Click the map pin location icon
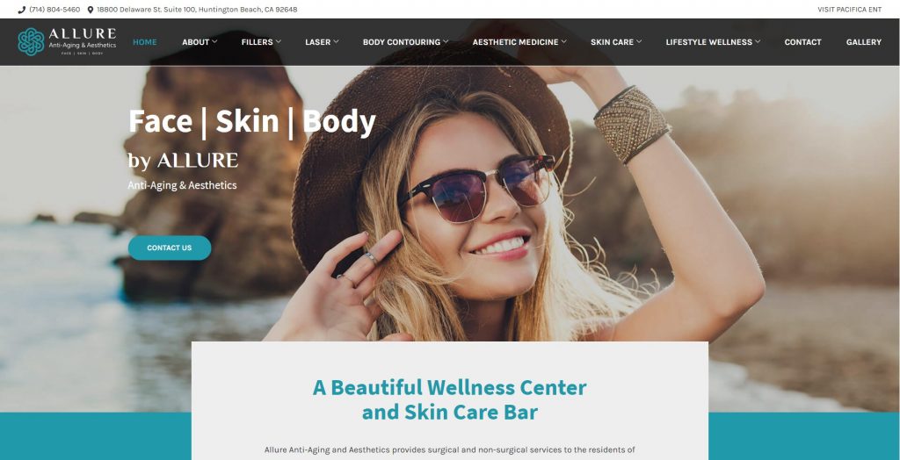Viewport: 900px width, 460px height. [91, 10]
